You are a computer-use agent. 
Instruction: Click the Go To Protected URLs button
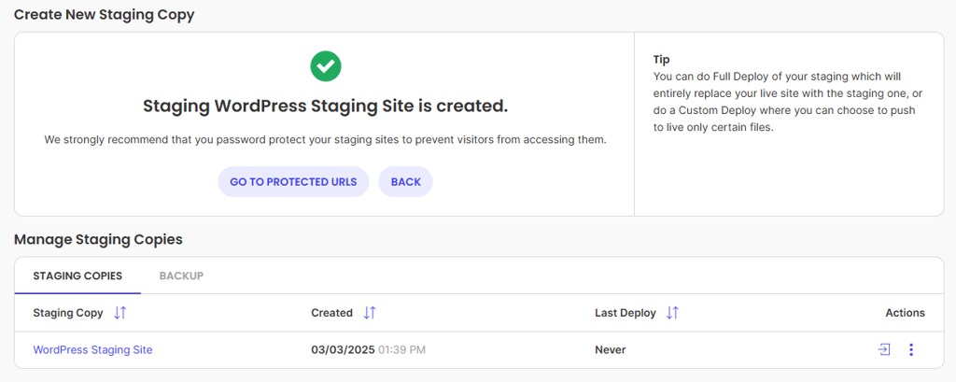[x=293, y=182]
